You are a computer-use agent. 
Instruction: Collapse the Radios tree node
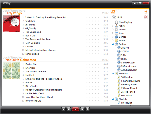pyautogui.click(x=113, y=44)
